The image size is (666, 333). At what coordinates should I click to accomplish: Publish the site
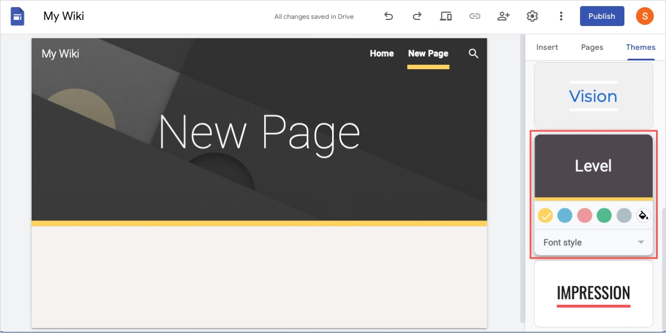(x=602, y=16)
